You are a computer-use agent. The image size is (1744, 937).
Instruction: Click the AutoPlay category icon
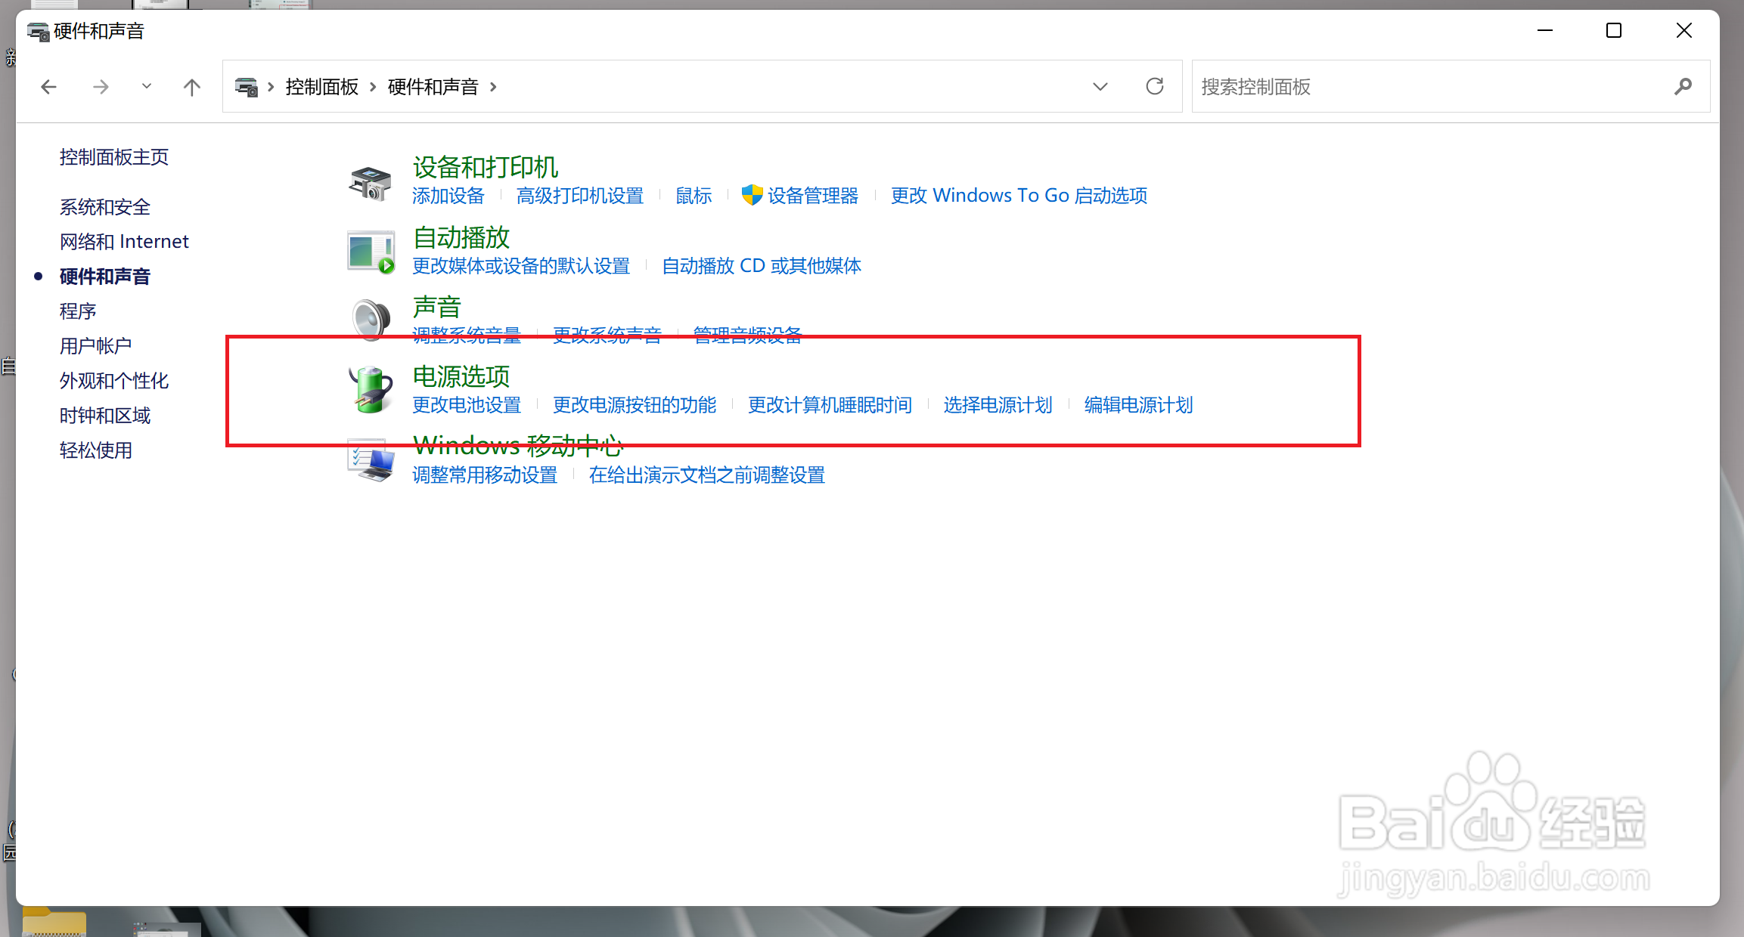coord(371,252)
